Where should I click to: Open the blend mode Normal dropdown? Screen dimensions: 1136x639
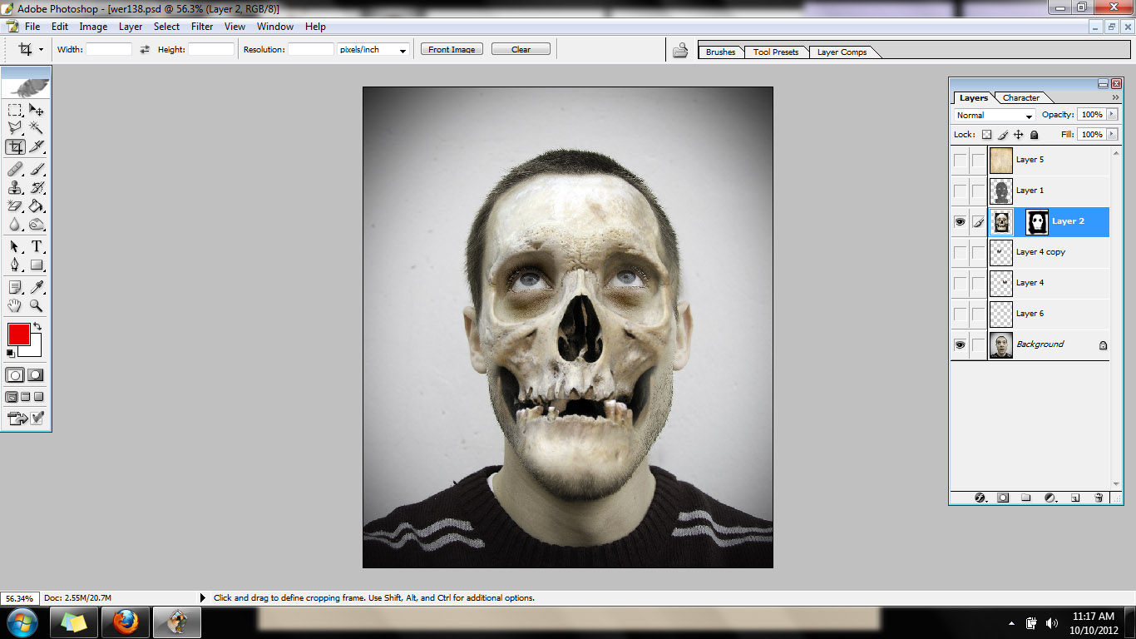[x=995, y=116]
